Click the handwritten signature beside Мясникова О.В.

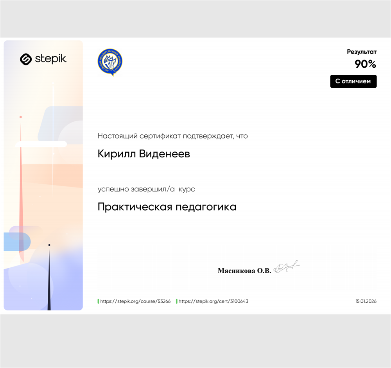coord(287,267)
